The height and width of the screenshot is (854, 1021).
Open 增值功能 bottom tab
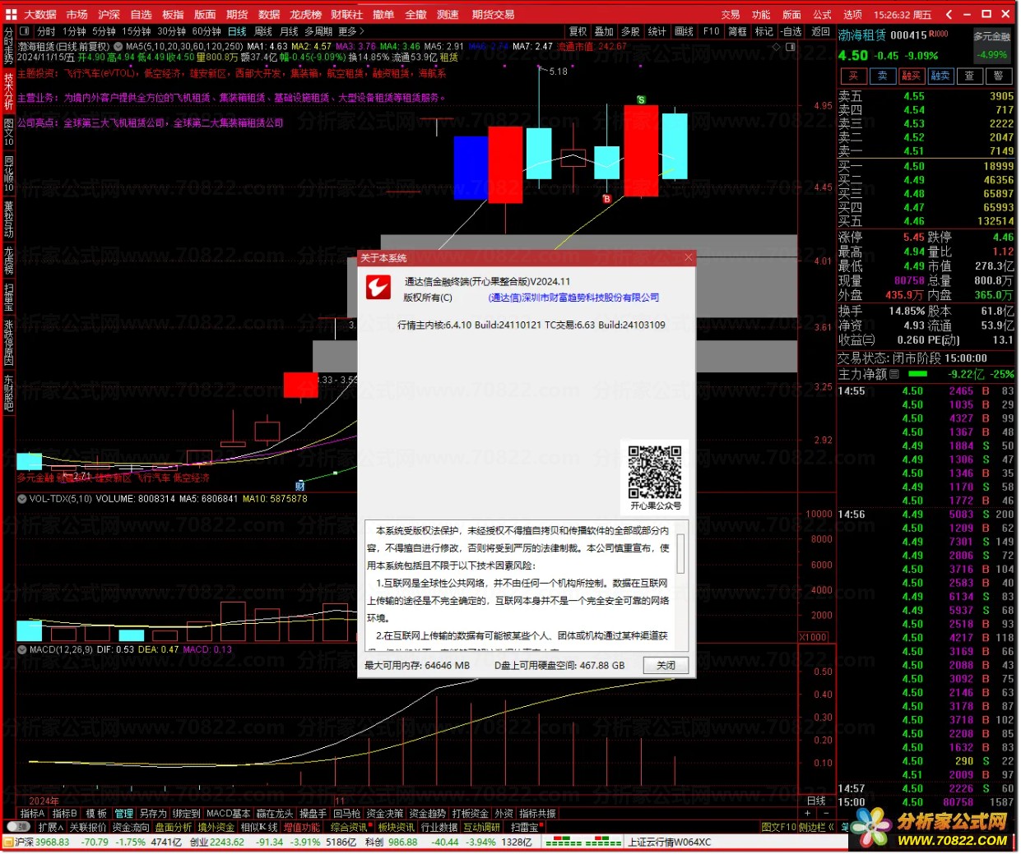pos(302,827)
